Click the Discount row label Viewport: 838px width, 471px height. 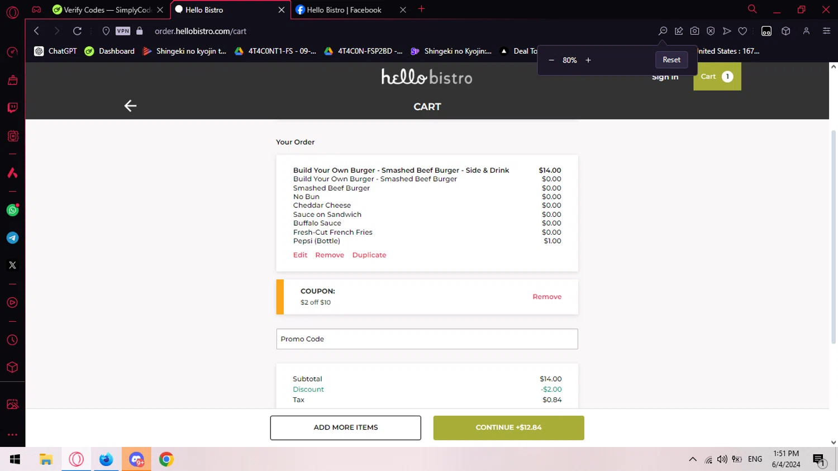308,389
